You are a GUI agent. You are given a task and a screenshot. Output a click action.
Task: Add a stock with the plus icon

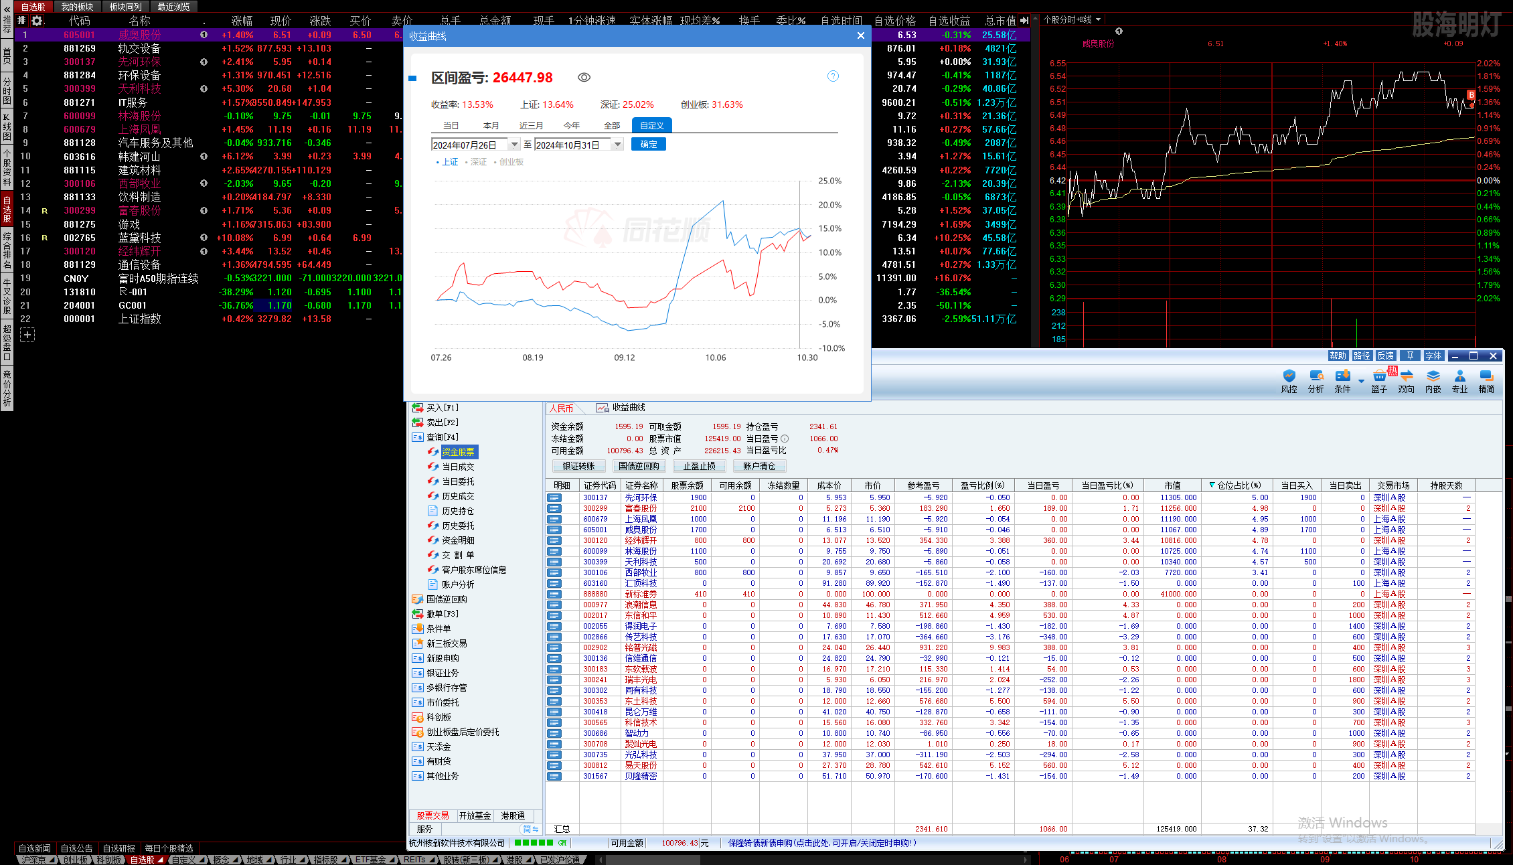click(x=27, y=335)
